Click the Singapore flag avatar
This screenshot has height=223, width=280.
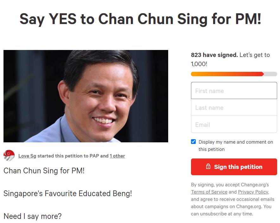coord(9,155)
